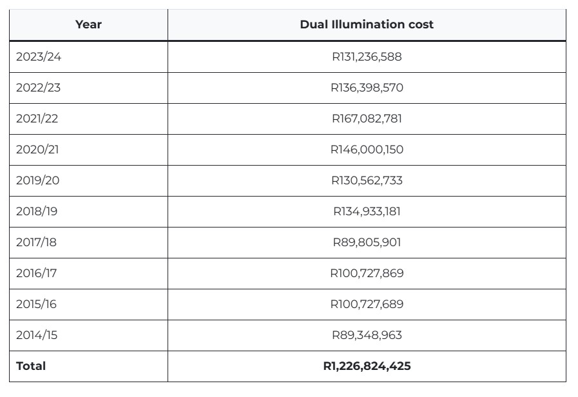Image resolution: width=578 pixels, height=397 pixels.
Task: Click the R89,348,963 cost for 2014/15
Action: (x=367, y=335)
